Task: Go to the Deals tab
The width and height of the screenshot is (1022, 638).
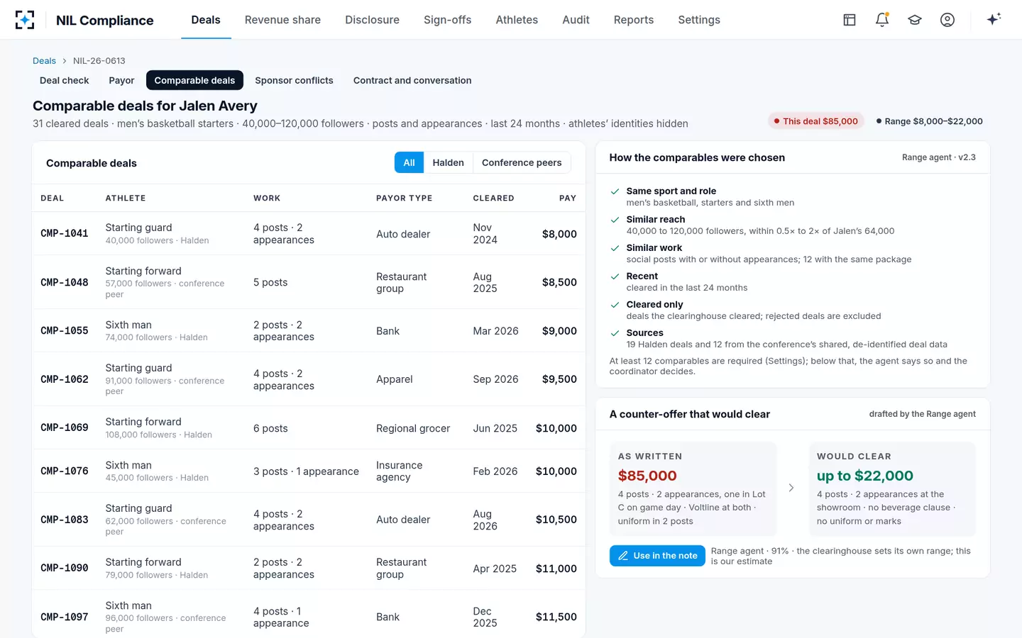Action: click(206, 20)
